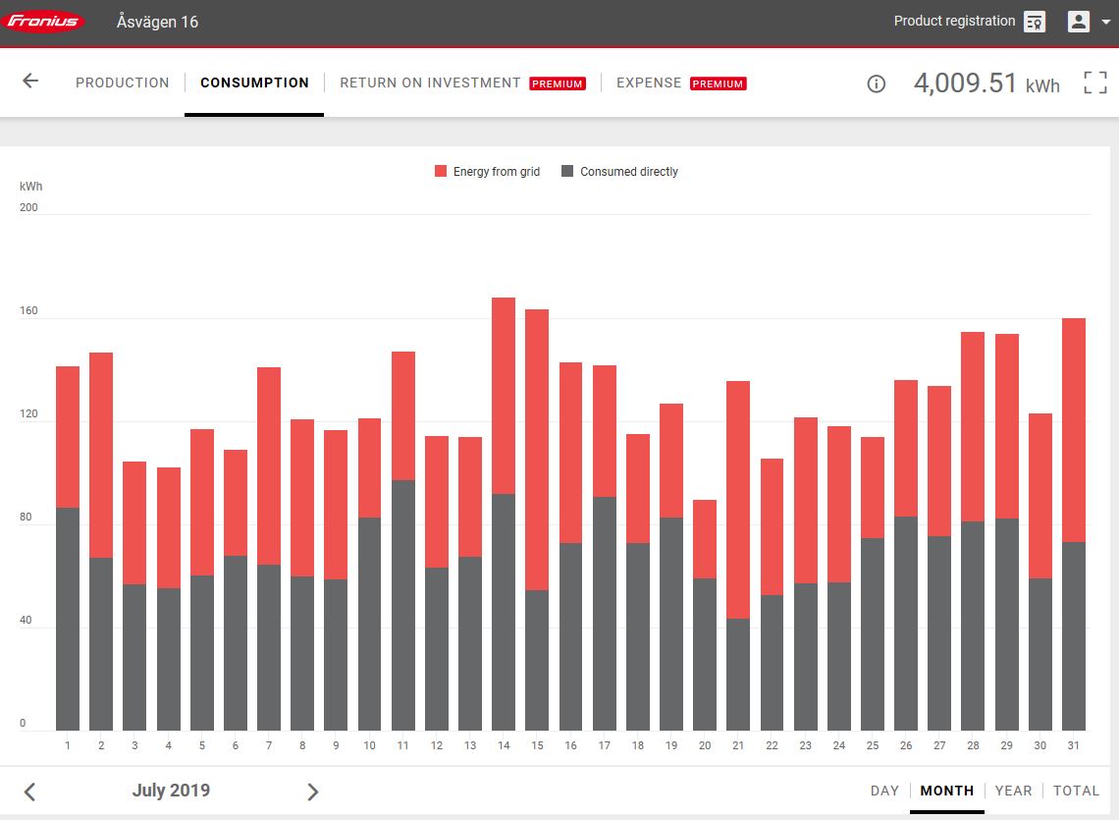Open the user account profile icon
Screen dimensions: 1119x820
click(x=1079, y=22)
